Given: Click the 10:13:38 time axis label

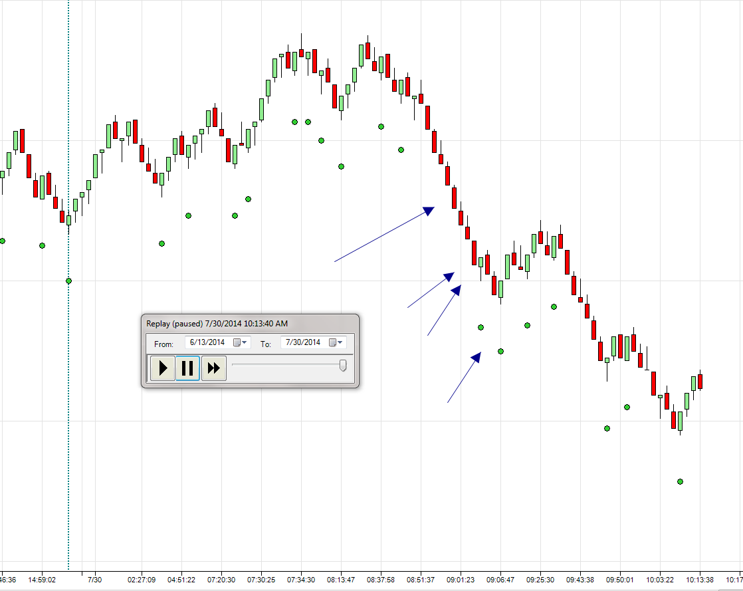Looking at the screenshot, I should (700, 580).
